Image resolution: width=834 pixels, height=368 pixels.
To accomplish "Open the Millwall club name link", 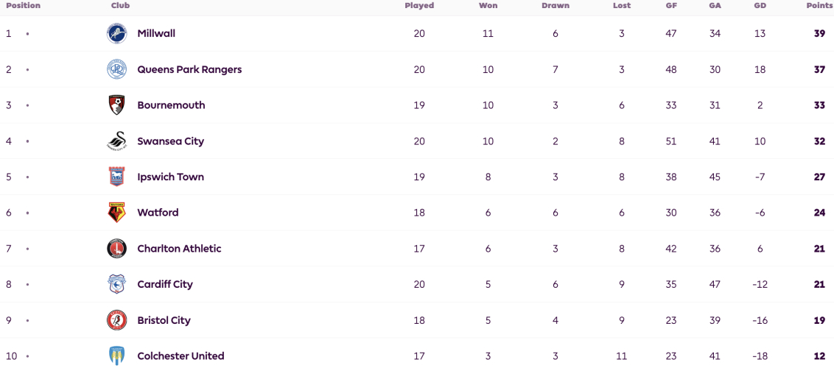I will (x=156, y=33).
